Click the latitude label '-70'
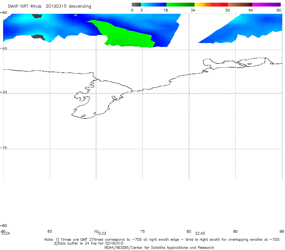This screenshot has width=285, height=250. [3, 92]
